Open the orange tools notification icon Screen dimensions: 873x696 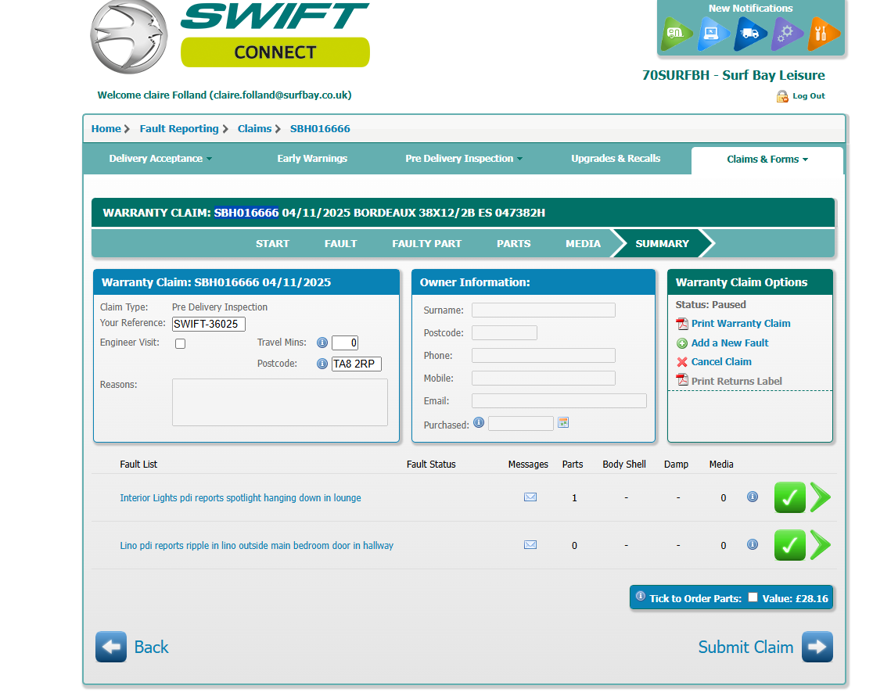pyautogui.click(x=824, y=34)
